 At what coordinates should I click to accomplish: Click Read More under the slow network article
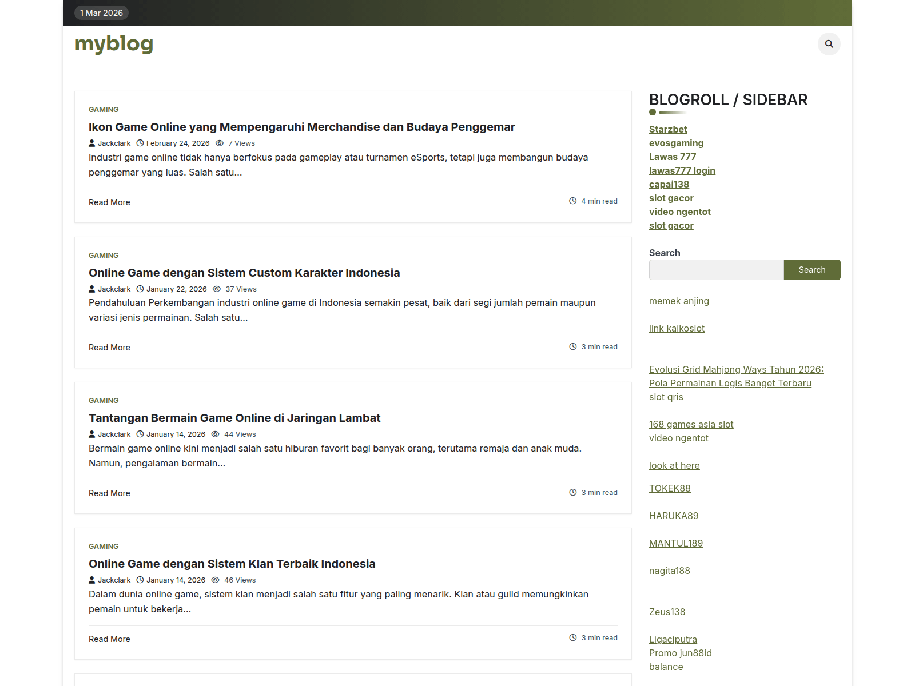(x=109, y=493)
